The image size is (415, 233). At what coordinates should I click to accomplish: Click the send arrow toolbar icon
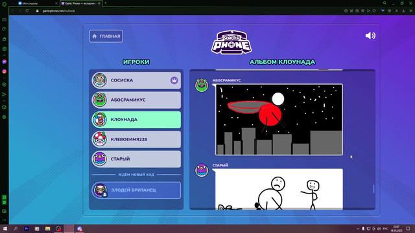(x=368, y=11)
